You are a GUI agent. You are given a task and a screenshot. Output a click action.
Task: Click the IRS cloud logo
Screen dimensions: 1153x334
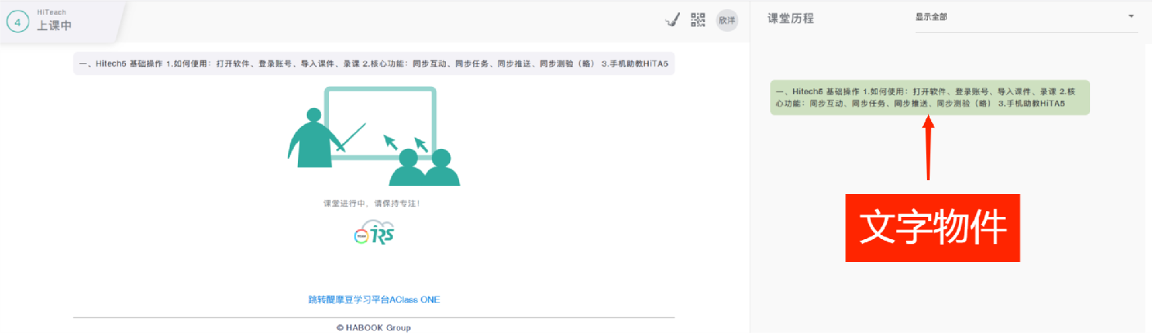point(374,233)
